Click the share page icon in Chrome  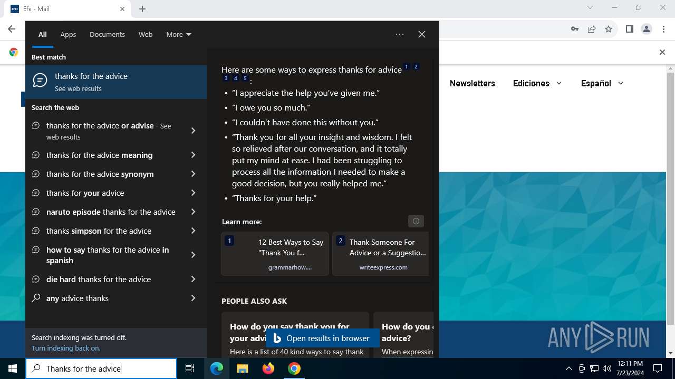(592, 29)
